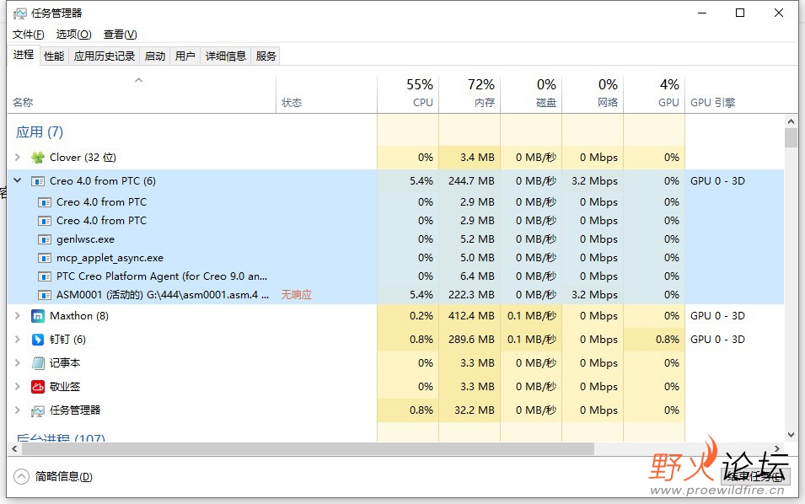
Task: Click the 简略信息 circled up-arrow icon
Action: tap(22, 477)
